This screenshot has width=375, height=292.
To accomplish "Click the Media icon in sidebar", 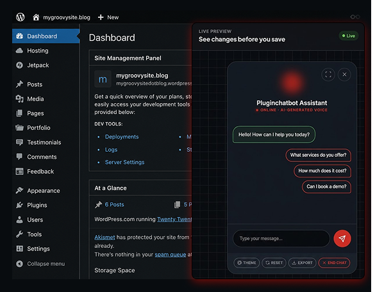I will pyautogui.click(x=19, y=99).
